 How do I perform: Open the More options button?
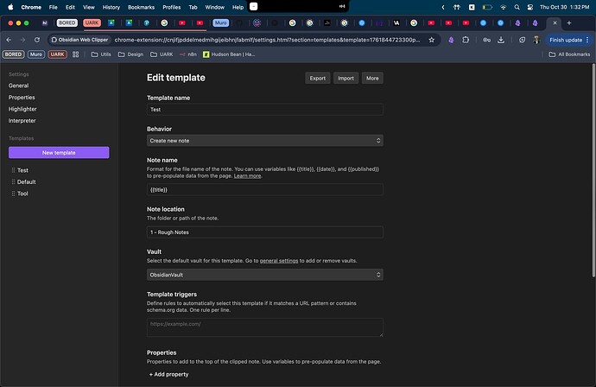tap(372, 79)
